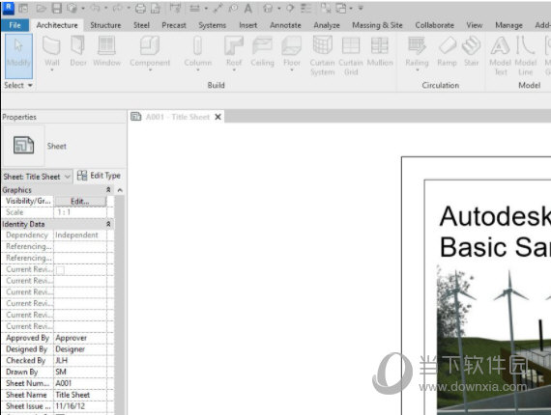
Task: Select the Mullion tool
Action: (x=380, y=51)
